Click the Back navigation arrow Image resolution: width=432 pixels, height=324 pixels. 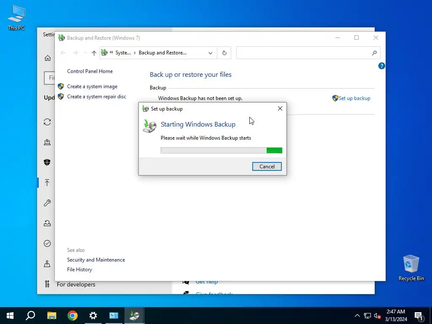coord(63,53)
